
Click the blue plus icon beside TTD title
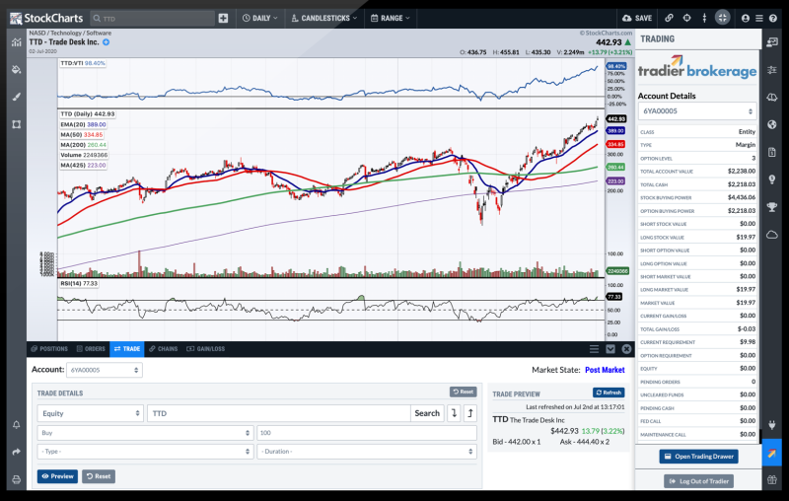point(107,42)
